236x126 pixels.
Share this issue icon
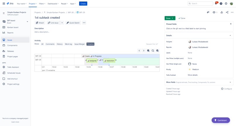click(227, 12)
